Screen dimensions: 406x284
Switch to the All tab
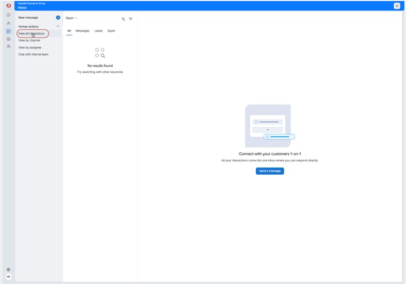tap(69, 31)
